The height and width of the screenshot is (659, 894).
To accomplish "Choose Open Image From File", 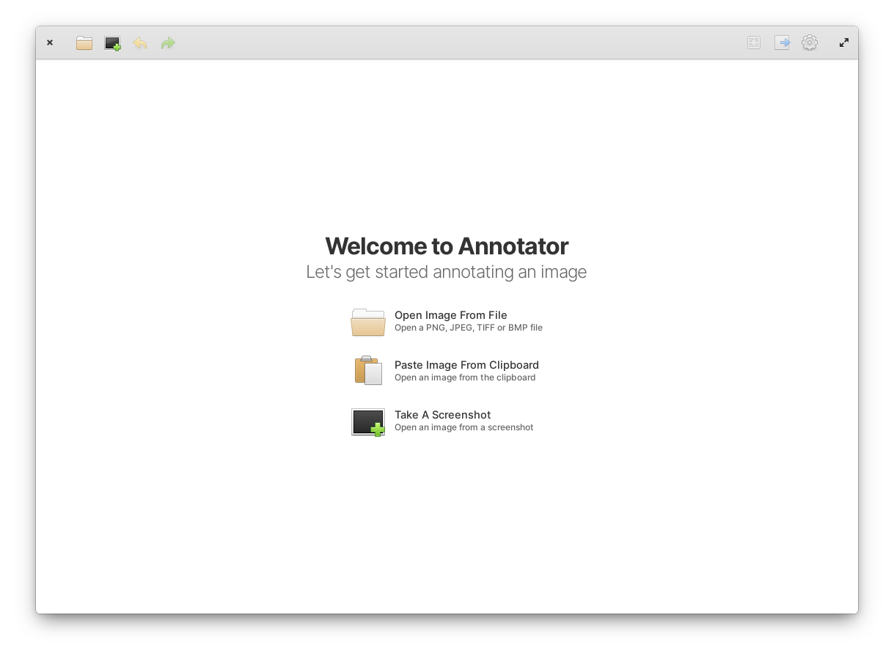I will 447,321.
